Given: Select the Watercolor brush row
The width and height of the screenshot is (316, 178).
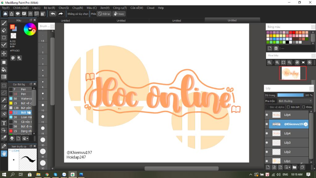Looking at the screenshot, I should click(20, 99).
